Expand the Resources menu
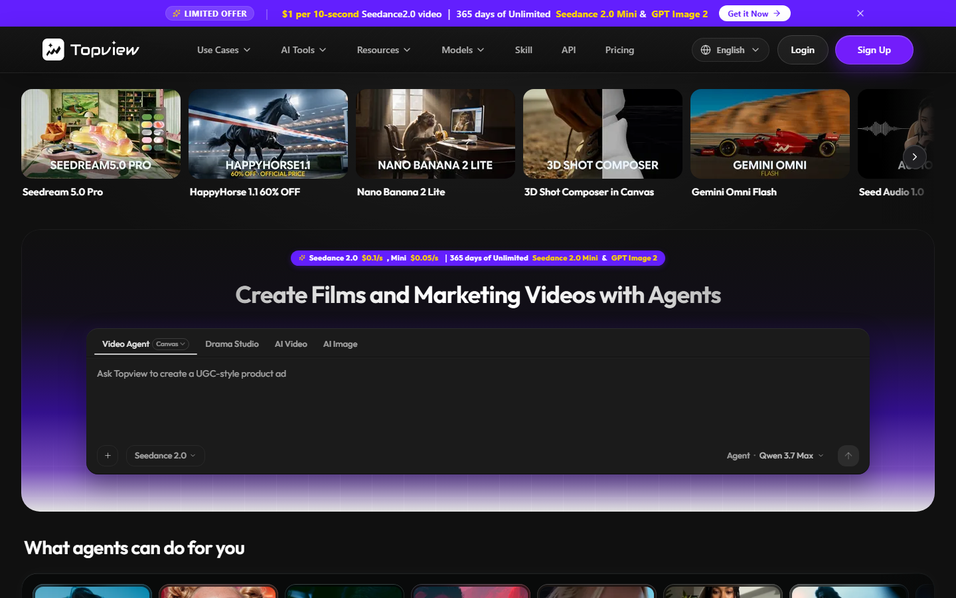 [x=384, y=50]
